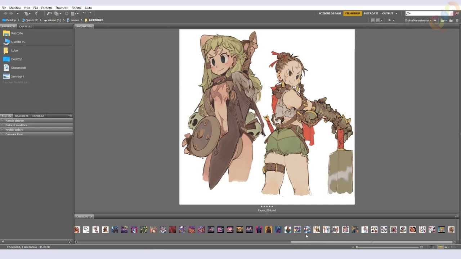The image size is (461, 259).
Task: Open the recent files reveal dropdown
Action: pyautogui.click(x=27, y=13)
